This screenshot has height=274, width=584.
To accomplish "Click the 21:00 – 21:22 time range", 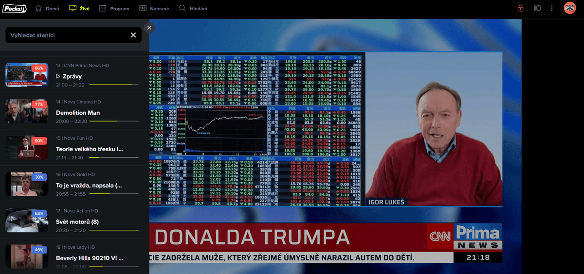I will [70, 85].
